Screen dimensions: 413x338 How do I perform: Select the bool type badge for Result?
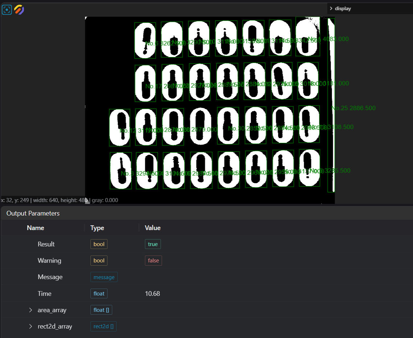coord(99,244)
